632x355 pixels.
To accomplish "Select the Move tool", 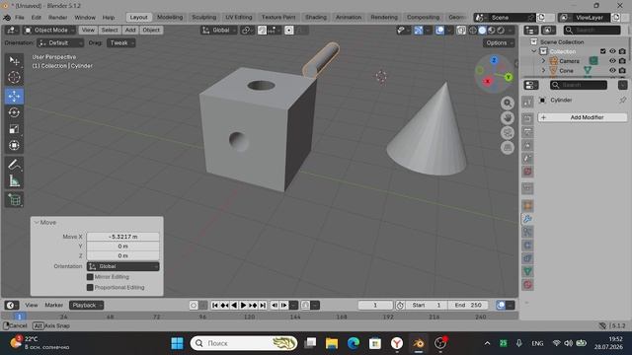I will pos(14,97).
